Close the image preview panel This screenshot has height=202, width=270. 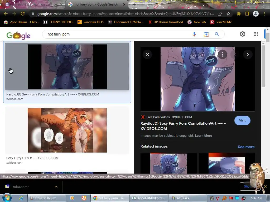click(147, 54)
